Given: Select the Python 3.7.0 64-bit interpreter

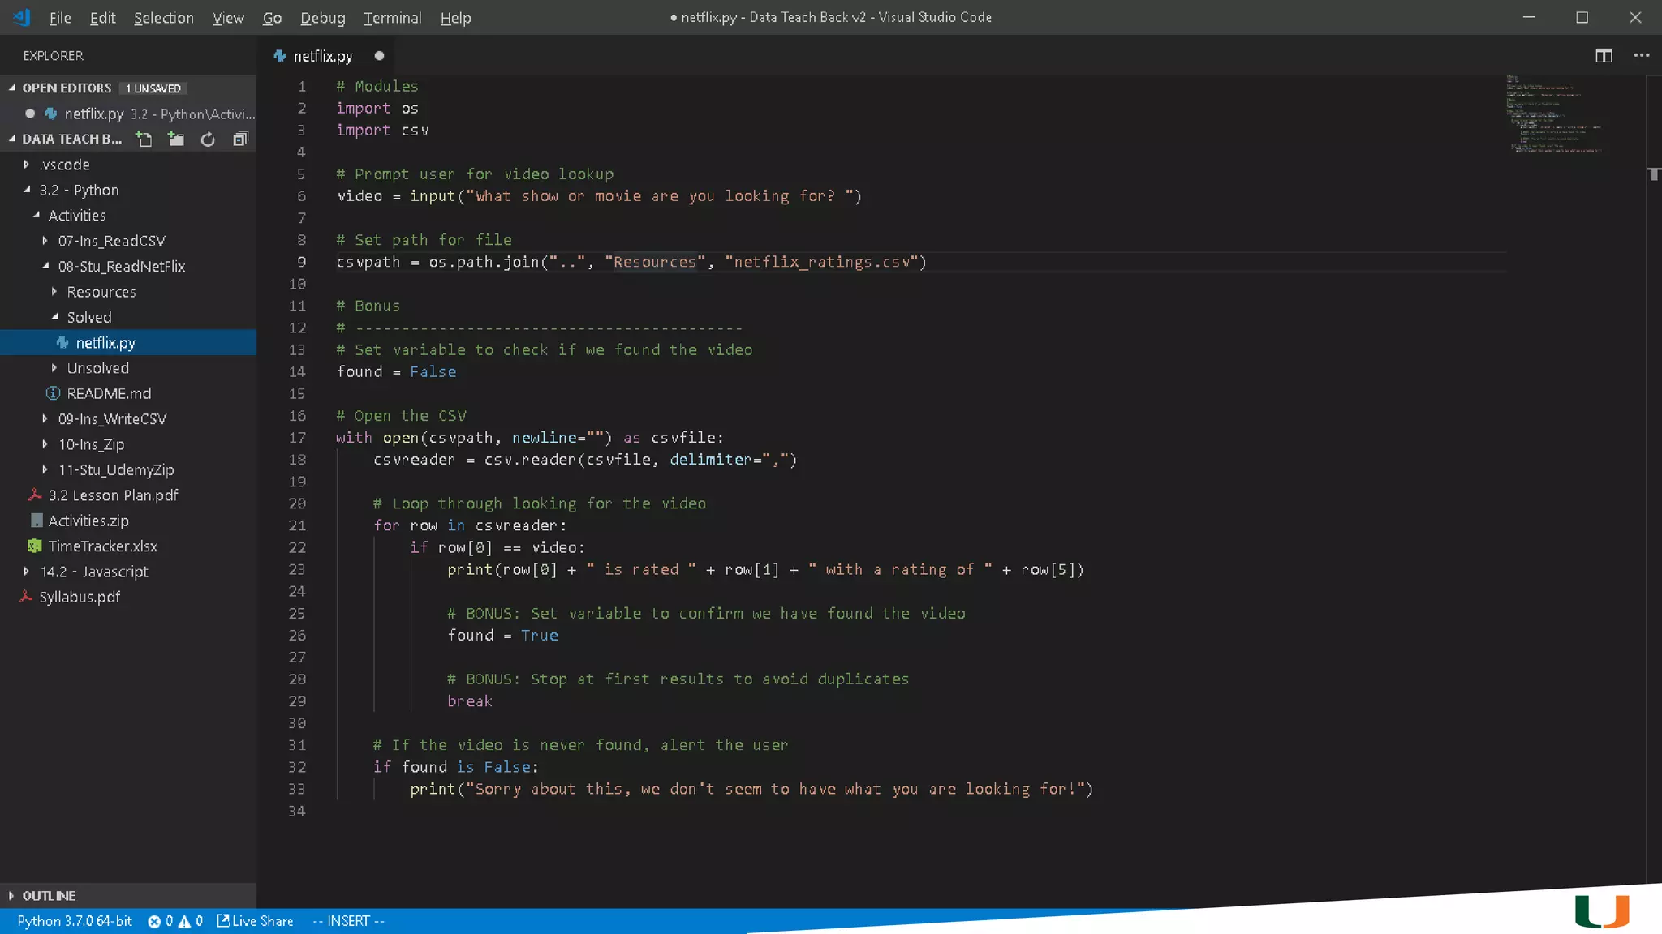Looking at the screenshot, I should 75,921.
